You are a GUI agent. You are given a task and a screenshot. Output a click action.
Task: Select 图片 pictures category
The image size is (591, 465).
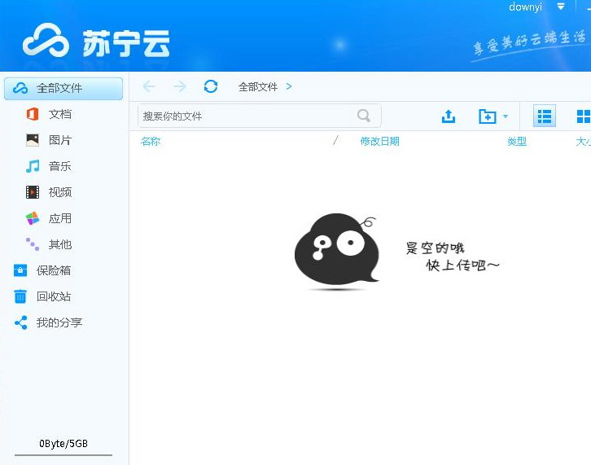59,140
